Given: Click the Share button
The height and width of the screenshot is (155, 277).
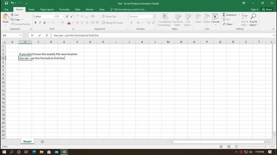Looking at the screenshot, I should coord(267,9).
